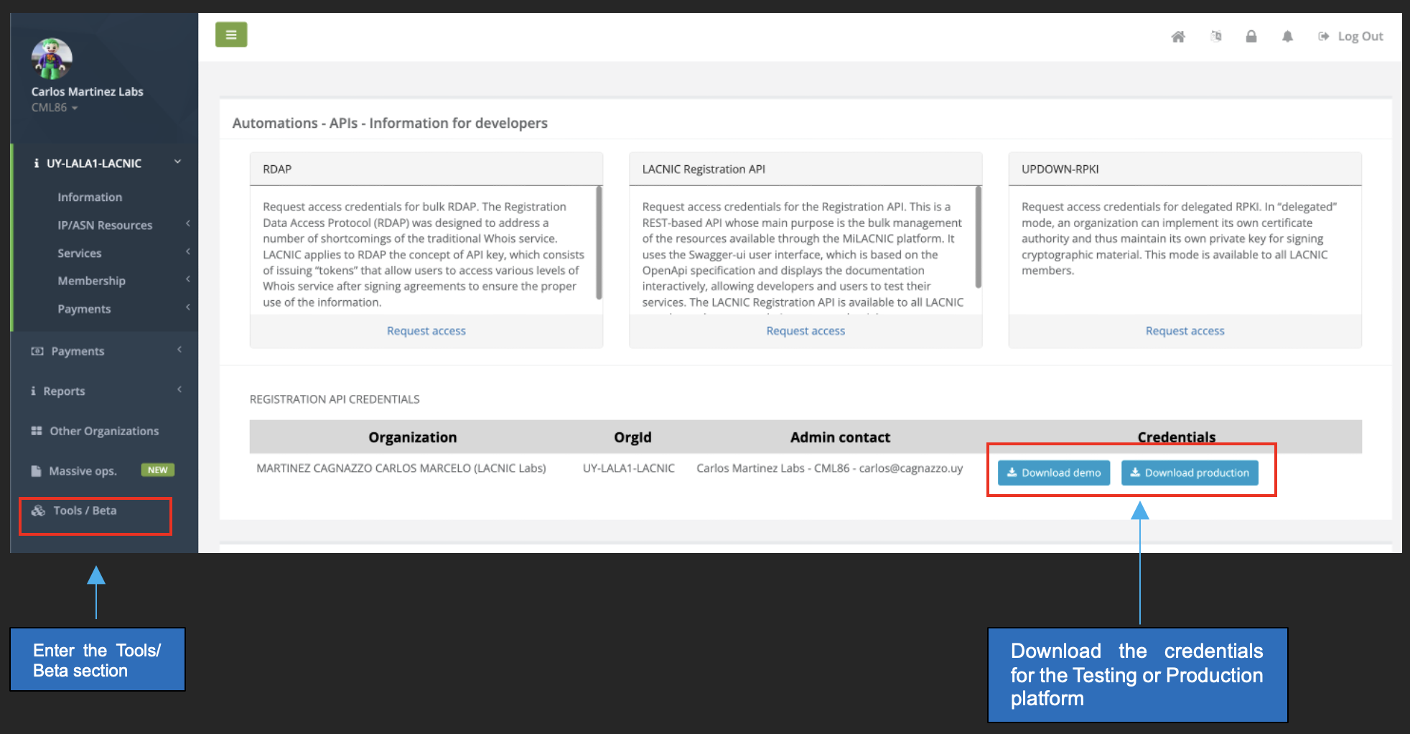Image resolution: width=1410 pixels, height=734 pixels.
Task: Click the Download production button
Action: pos(1189,473)
